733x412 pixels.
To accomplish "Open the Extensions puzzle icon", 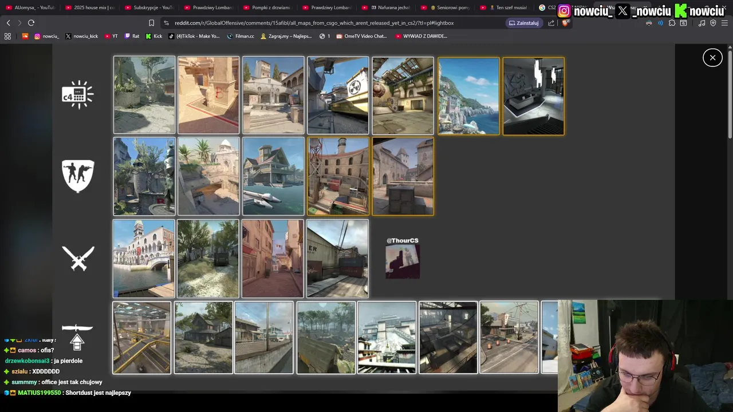I will pos(672,23).
